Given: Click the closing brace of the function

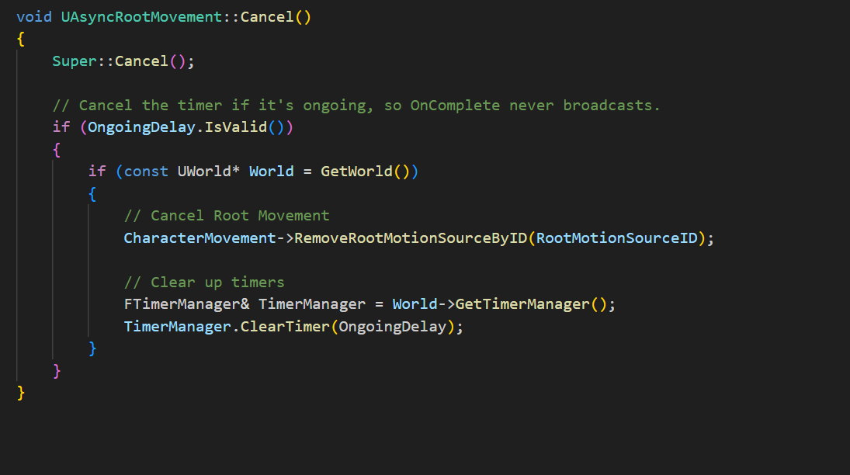Looking at the screenshot, I should tap(20, 393).
